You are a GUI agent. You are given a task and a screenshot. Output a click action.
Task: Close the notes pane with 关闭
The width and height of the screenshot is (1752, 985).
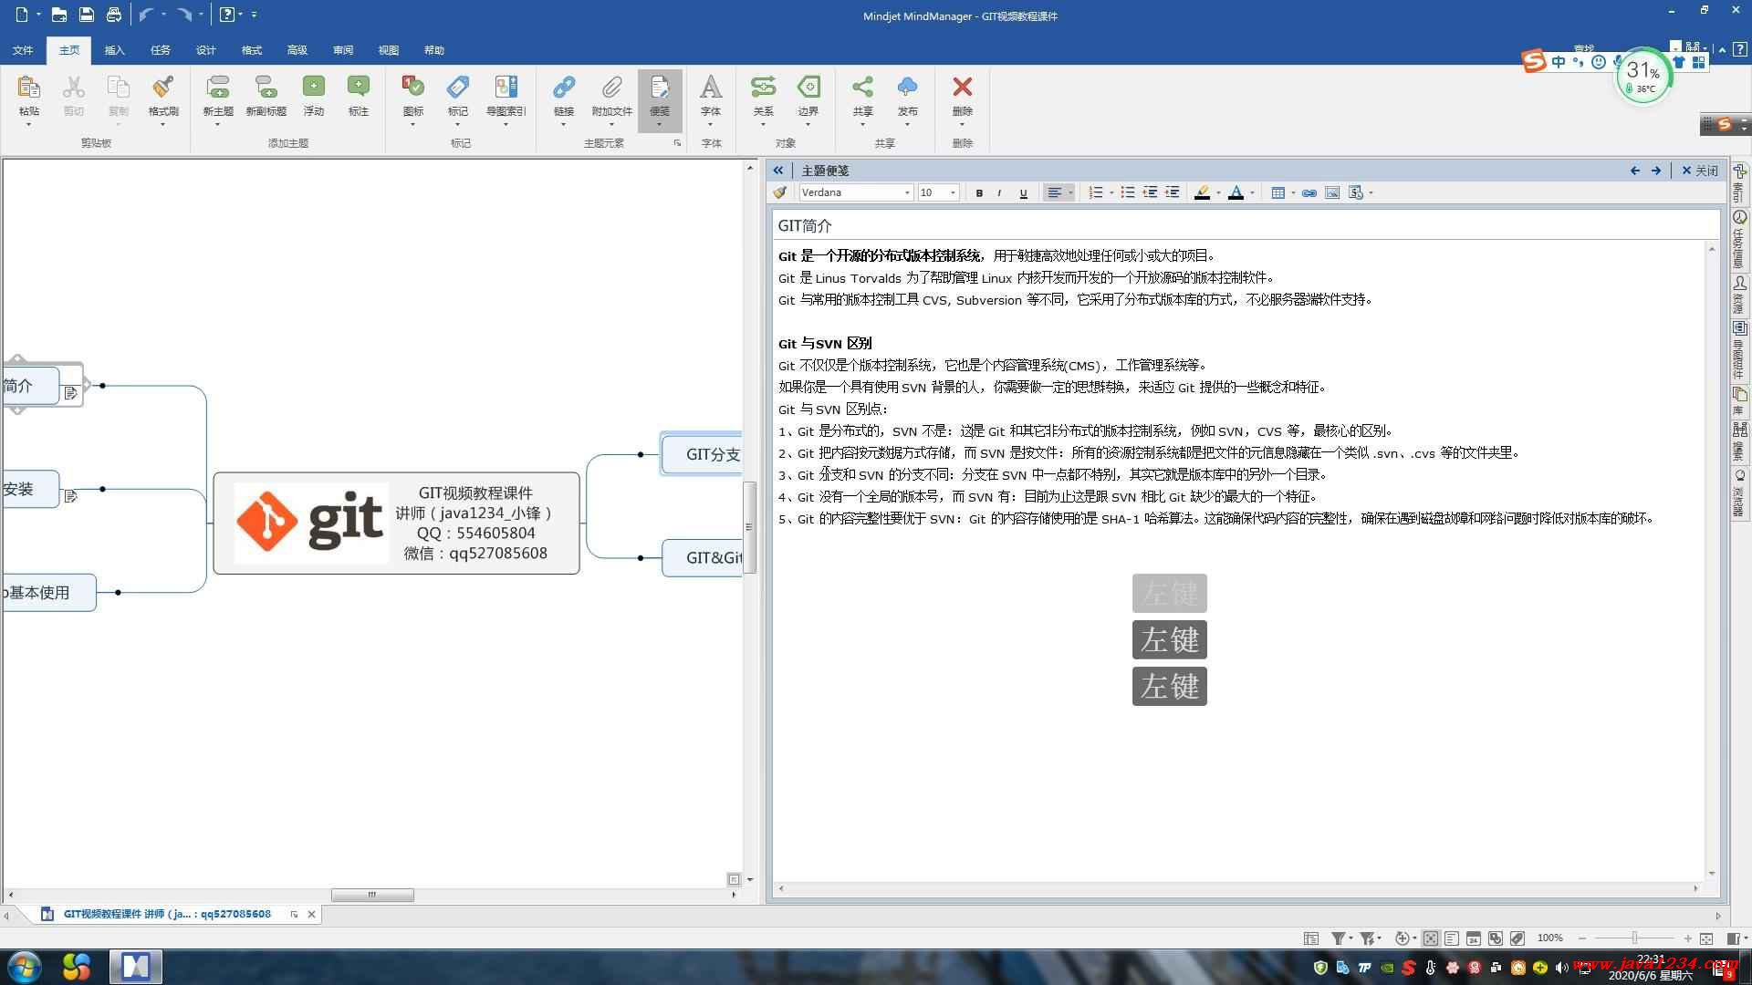tap(1700, 171)
